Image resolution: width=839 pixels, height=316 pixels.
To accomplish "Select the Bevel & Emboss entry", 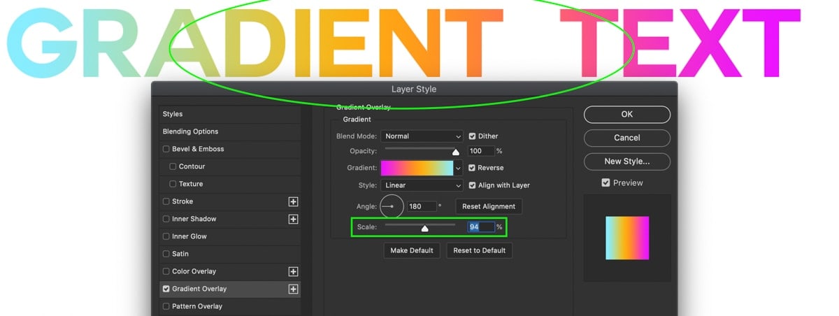I will pos(230,149).
